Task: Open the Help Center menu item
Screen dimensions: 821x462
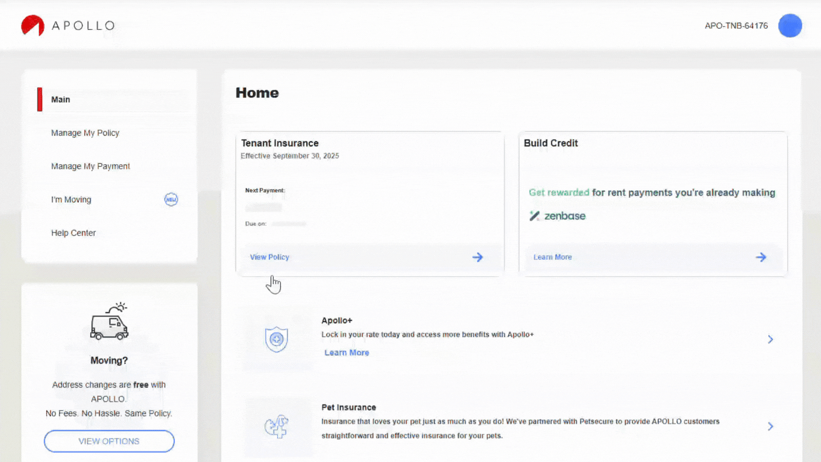Action: pyautogui.click(x=73, y=233)
